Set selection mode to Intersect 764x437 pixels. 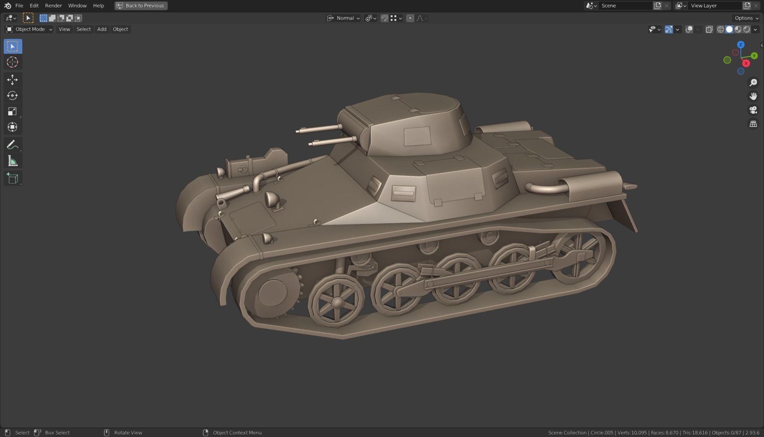[x=78, y=18]
